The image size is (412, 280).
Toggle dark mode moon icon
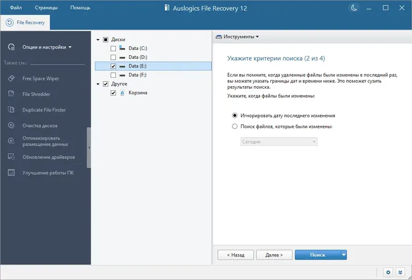354,8
